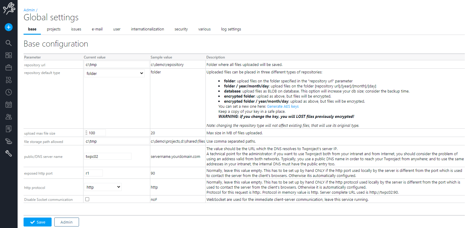Open the search magnifier icon in sidebar
This screenshot has width=472, height=228.
tap(9, 43)
